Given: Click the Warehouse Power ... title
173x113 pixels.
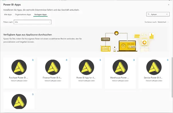Looking at the screenshot, I should [120, 78].
